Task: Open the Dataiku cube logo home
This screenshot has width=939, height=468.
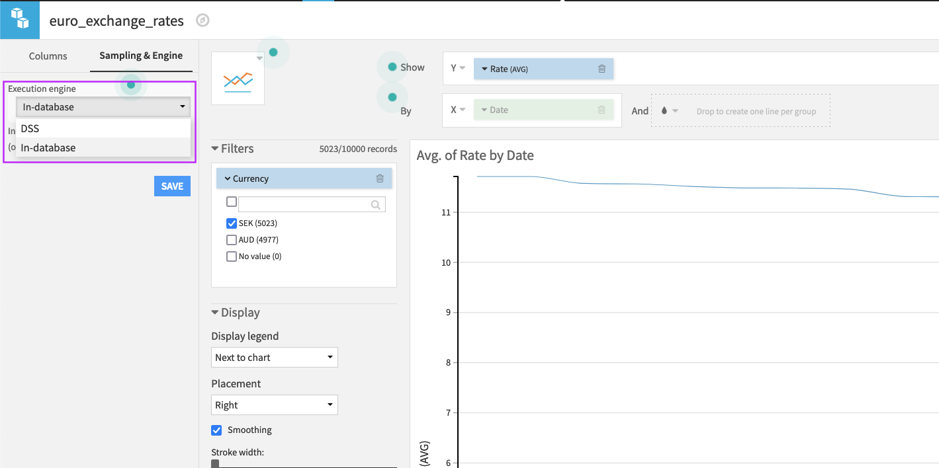Action: (20, 20)
